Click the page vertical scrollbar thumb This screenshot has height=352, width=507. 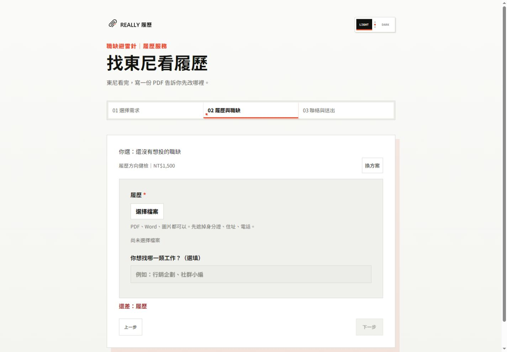click(x=504, y=164)
